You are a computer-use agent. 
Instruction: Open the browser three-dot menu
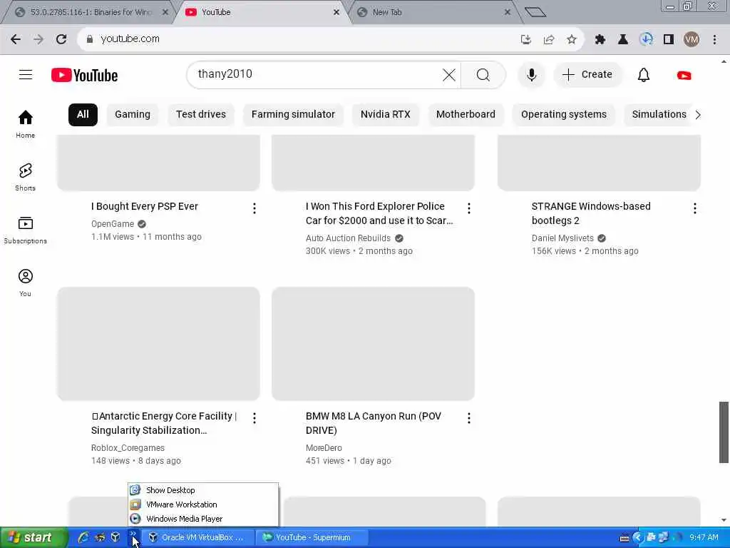coord(714,40)
